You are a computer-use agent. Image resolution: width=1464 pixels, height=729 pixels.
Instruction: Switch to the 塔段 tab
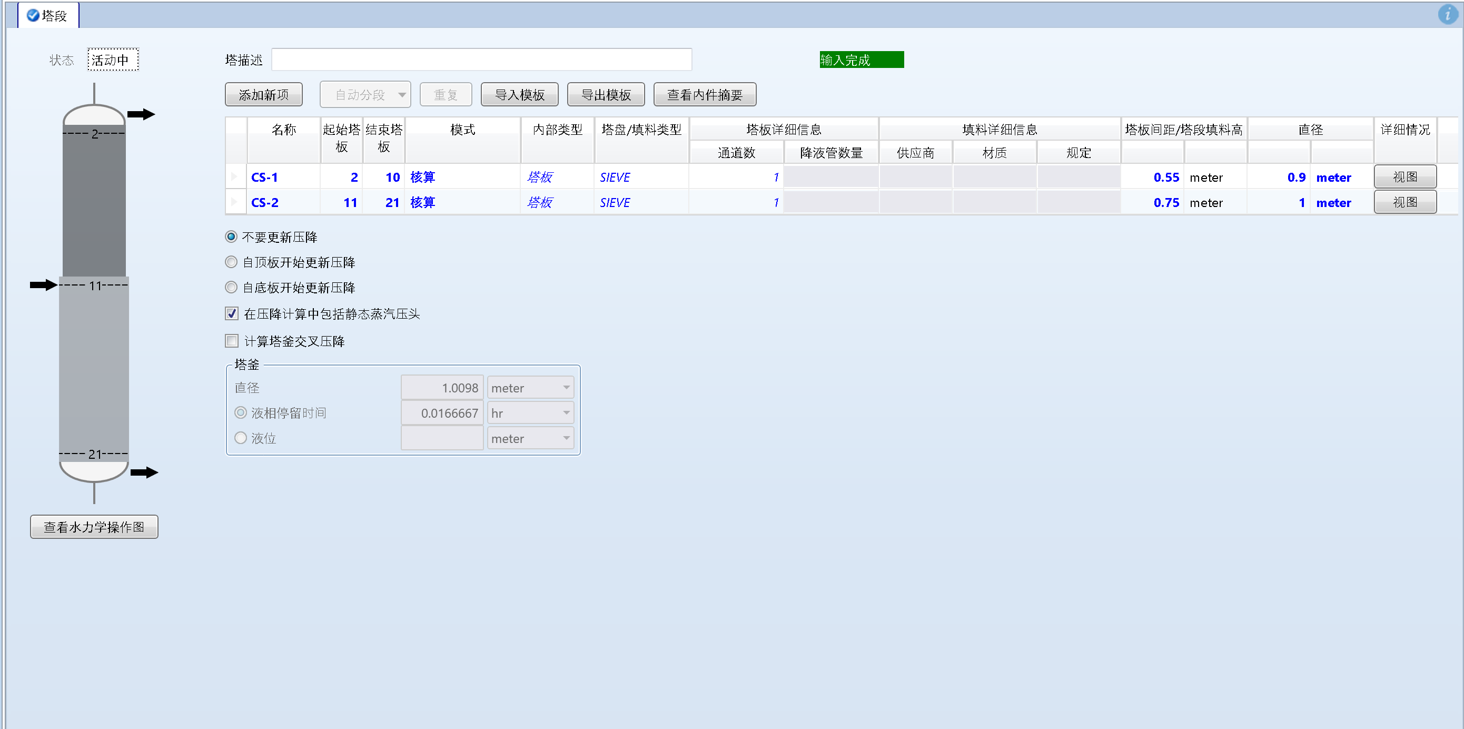tap(48, 15)
